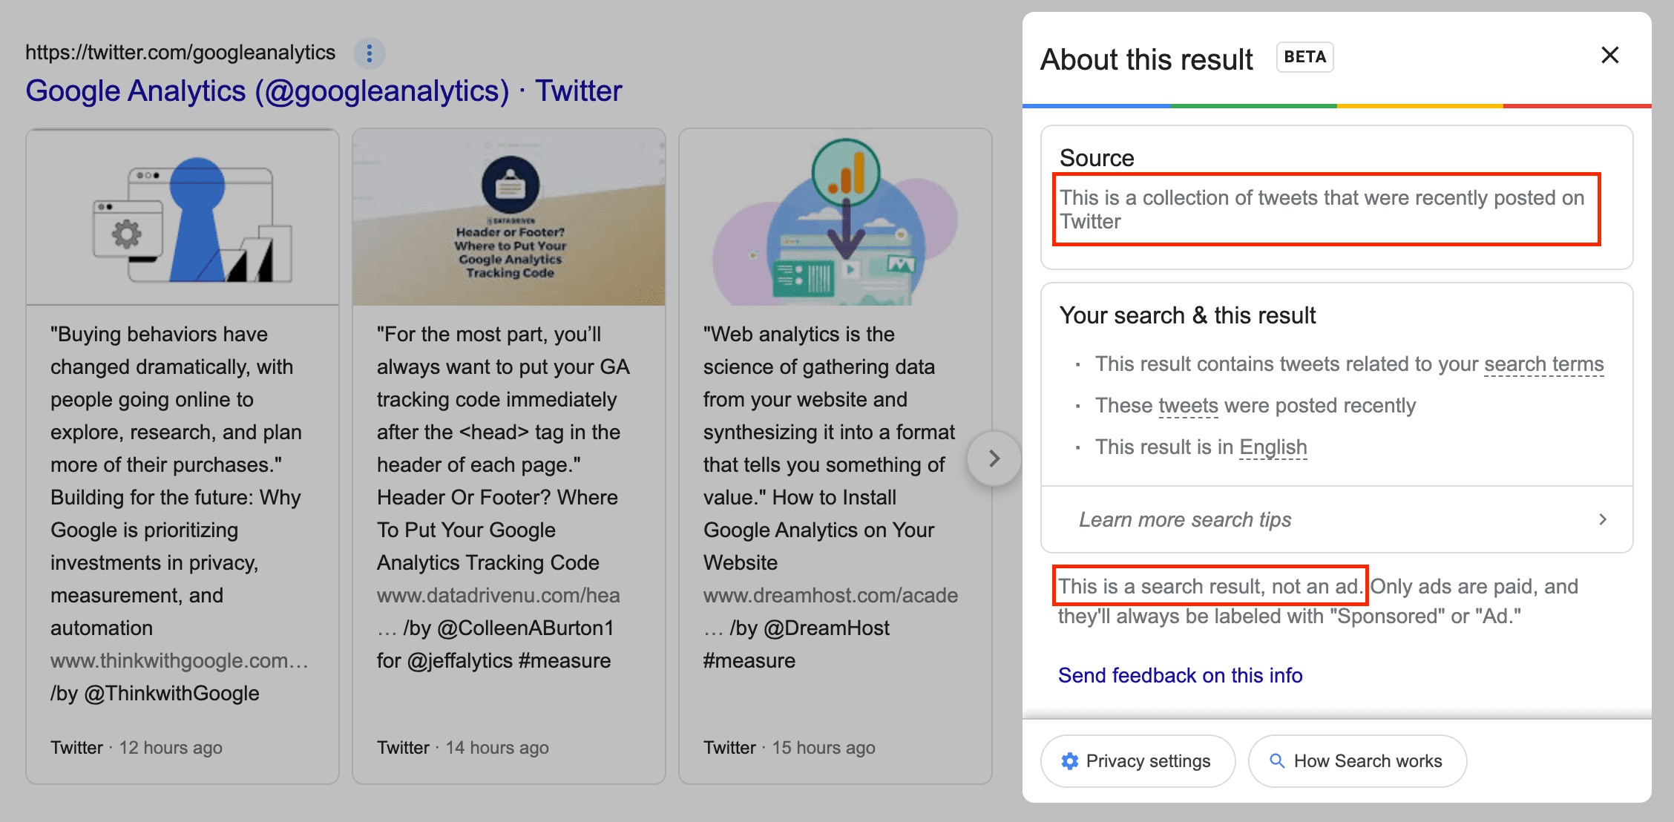Image resolution: width=1674 pixels, height=822 pixels.
Task: Click the 'About this result' panel title
Action: [1146, 59]
